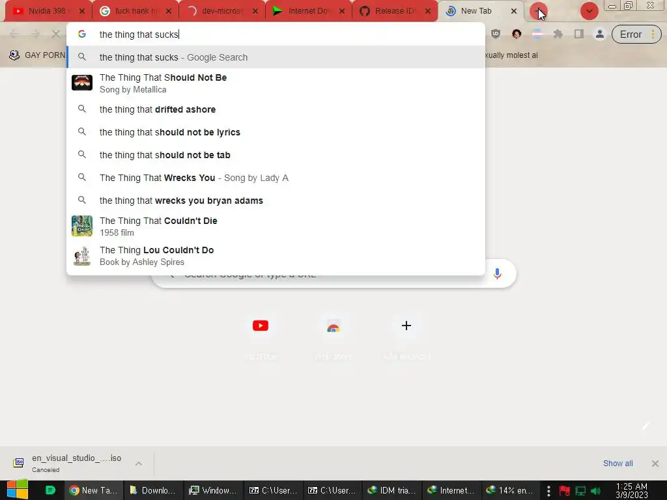This screenshot has height=500, width=667.
Task: Choose 'The Thing That Couldn't Die' 1958 film
Action: (x=276, y=226)
